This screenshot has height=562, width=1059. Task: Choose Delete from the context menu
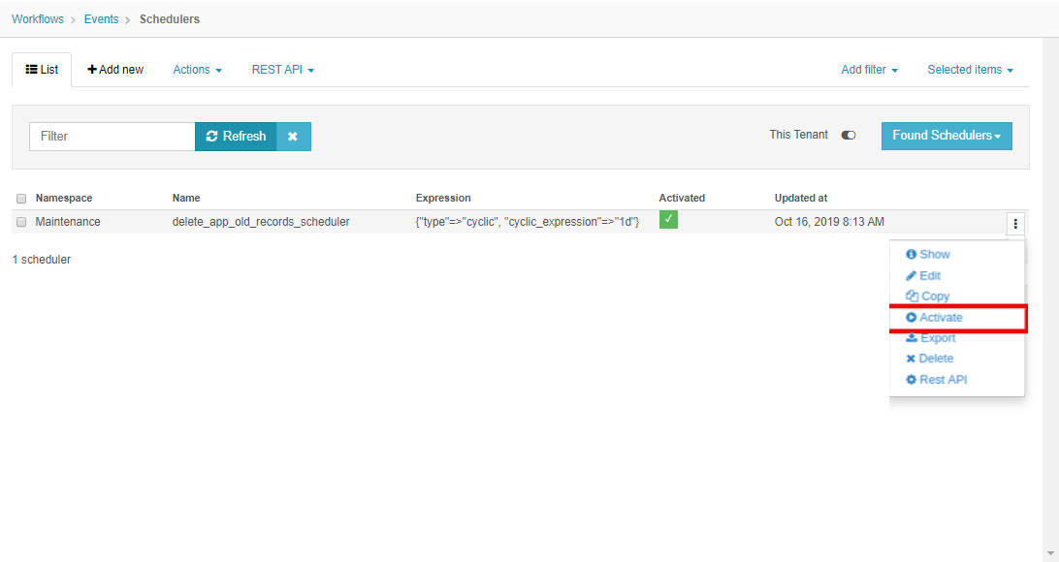929,359
